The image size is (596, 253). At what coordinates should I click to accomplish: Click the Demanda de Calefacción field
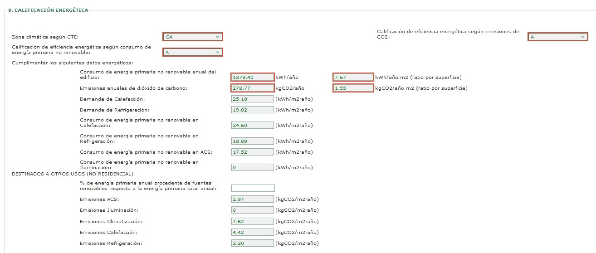coord(253,99)
